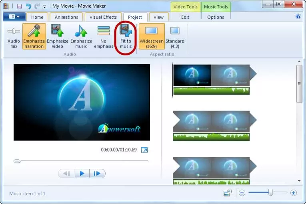Image resolution: width=306 pixels, height=204 pixels.
Task: Open the Audio mix control
Action: tap(14, 36)
